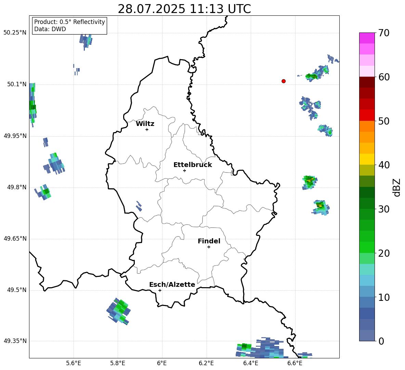Screen dimensions: 405x370
Task: Click the colorbar tick label 10
Action: (x=384, y=297)
